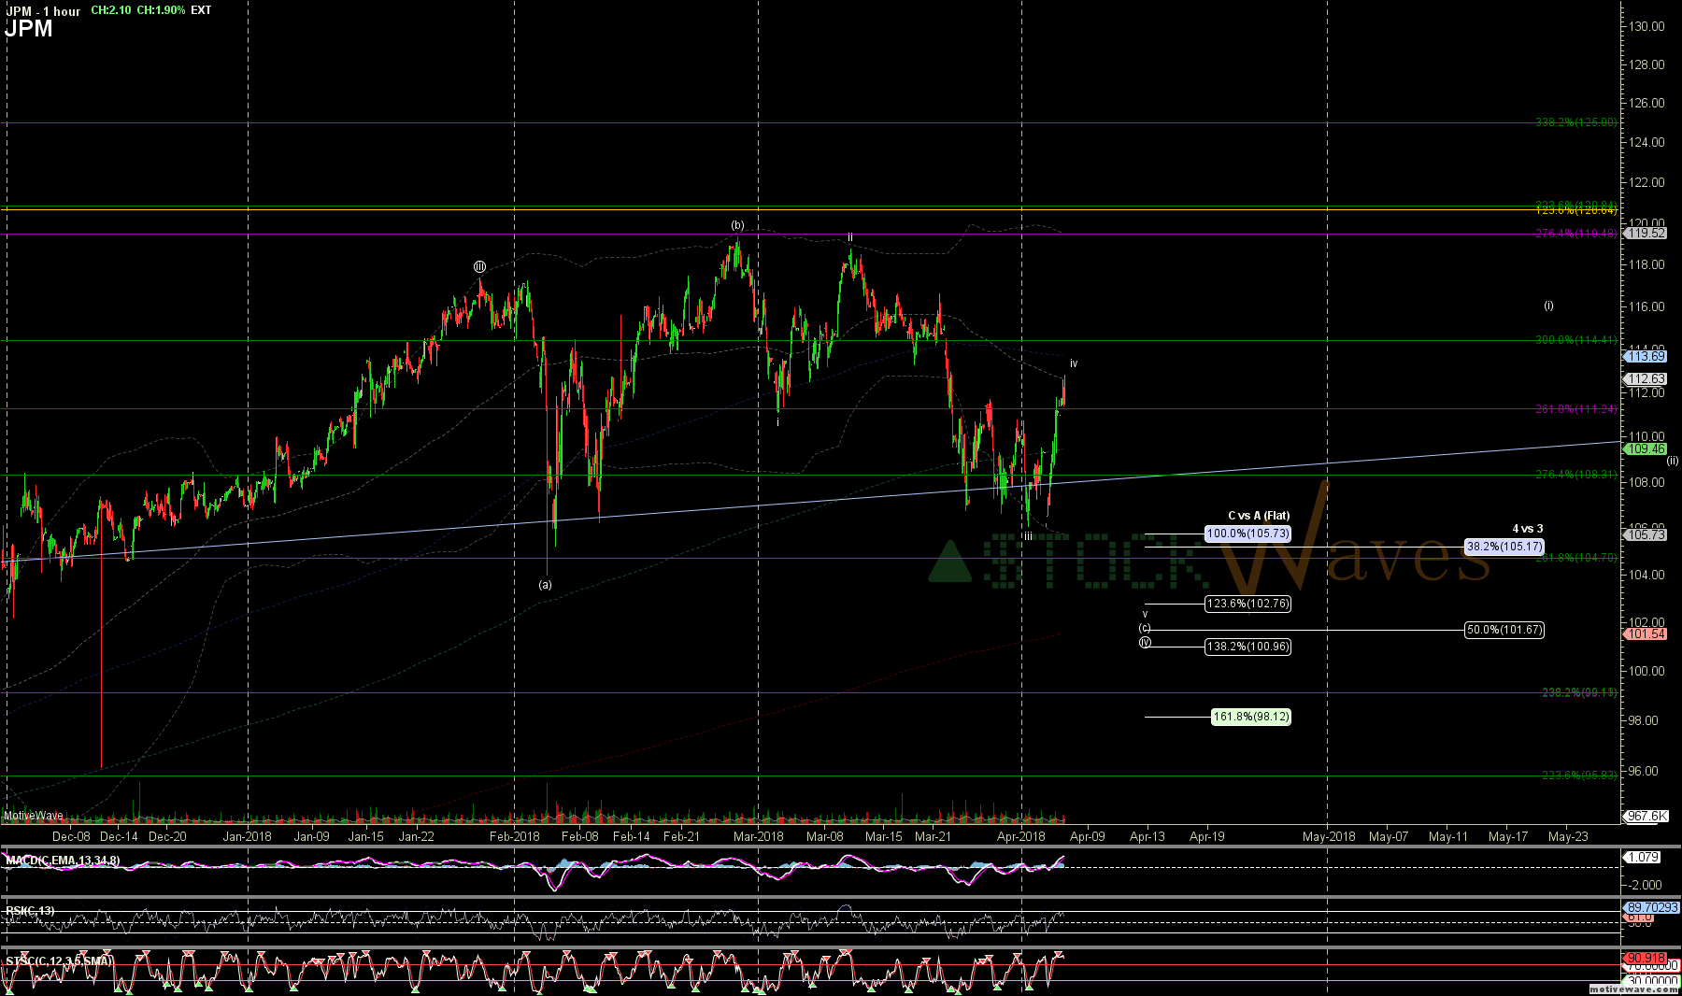
Task: Click the Apr-2018 date on time axis
Action: (1021, 836)
